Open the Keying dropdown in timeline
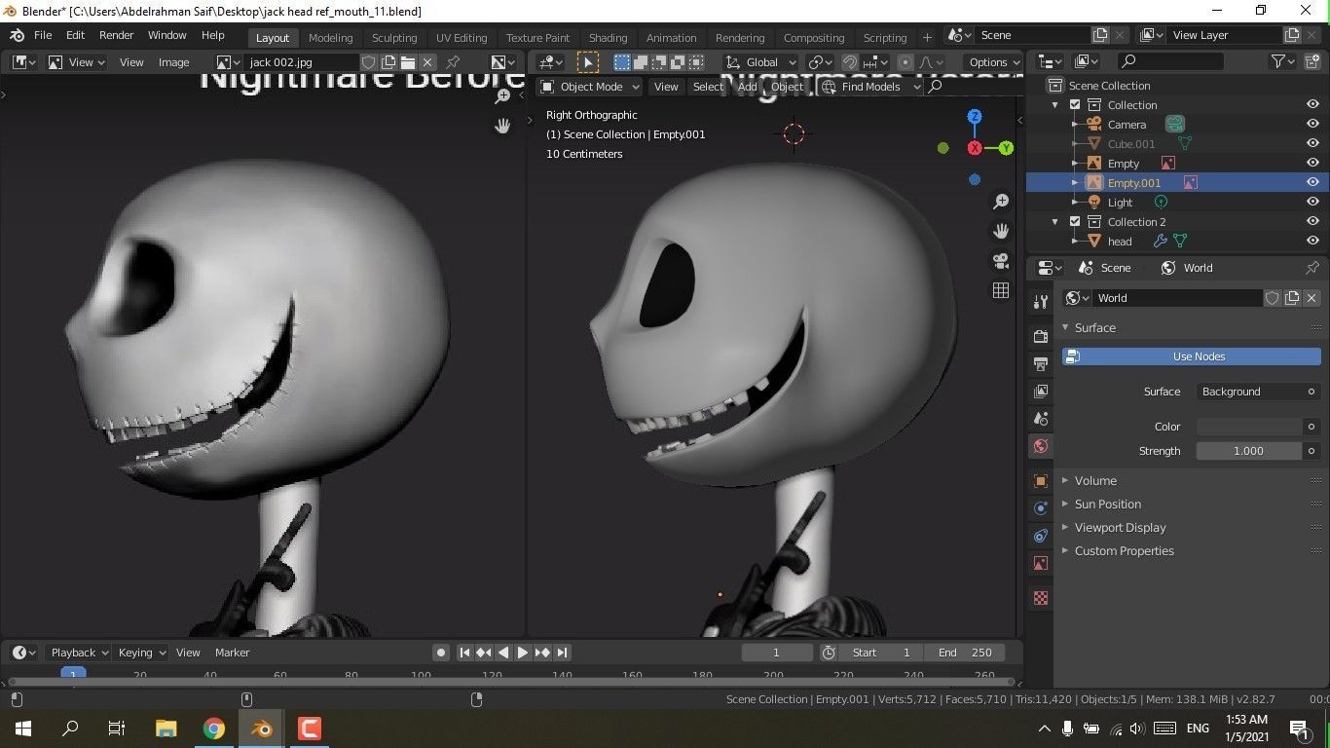Viewport: 1330px width, 748px height. pyautogui.click(x=141, y=653)
